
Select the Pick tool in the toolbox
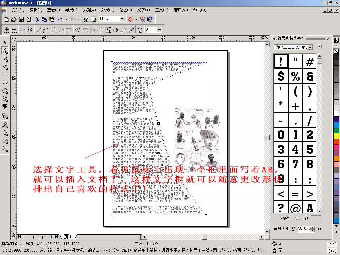pyautogui.click(x=5, y=42)
